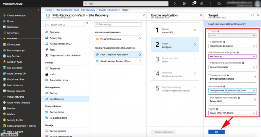Open SQL databases in the sidebar

15,68
